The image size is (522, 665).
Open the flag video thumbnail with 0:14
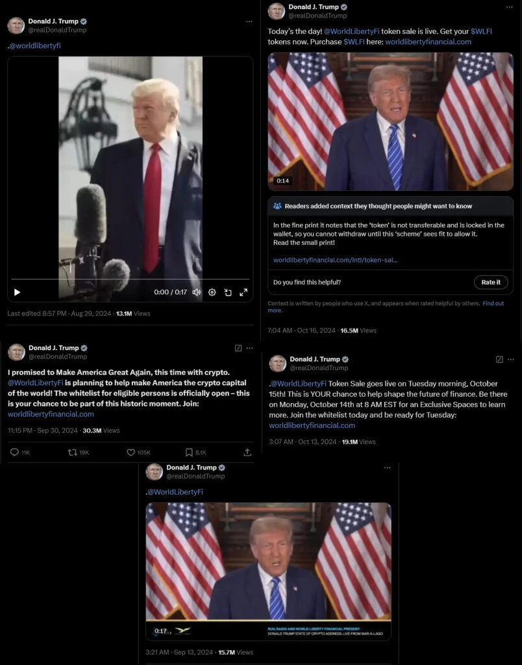[x=391, y=121]
